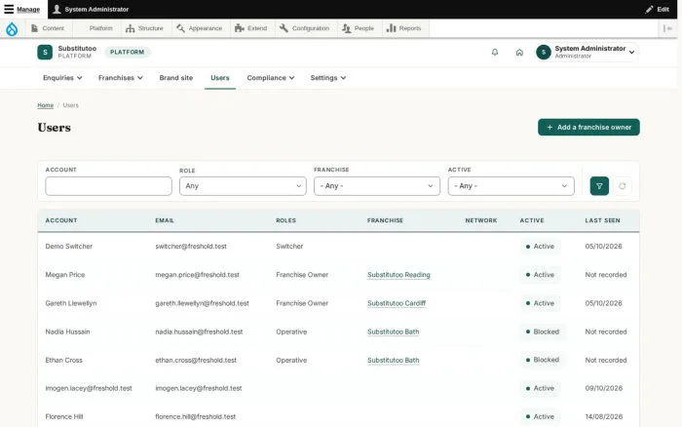Expand the System Administrator account menu
This screenshot has height=427, width=682.
[587, 53]
